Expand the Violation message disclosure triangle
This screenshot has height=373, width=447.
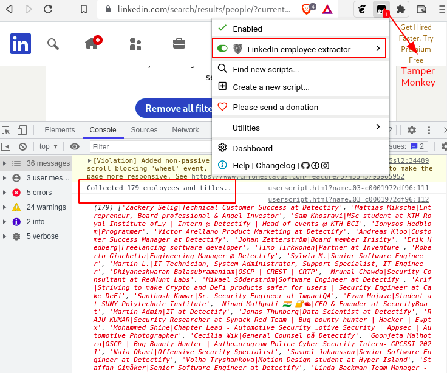(x=89, y=160)
